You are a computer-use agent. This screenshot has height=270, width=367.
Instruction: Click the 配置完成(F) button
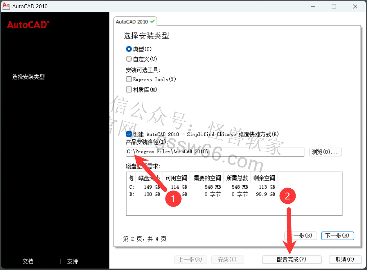tap(291, 260)
